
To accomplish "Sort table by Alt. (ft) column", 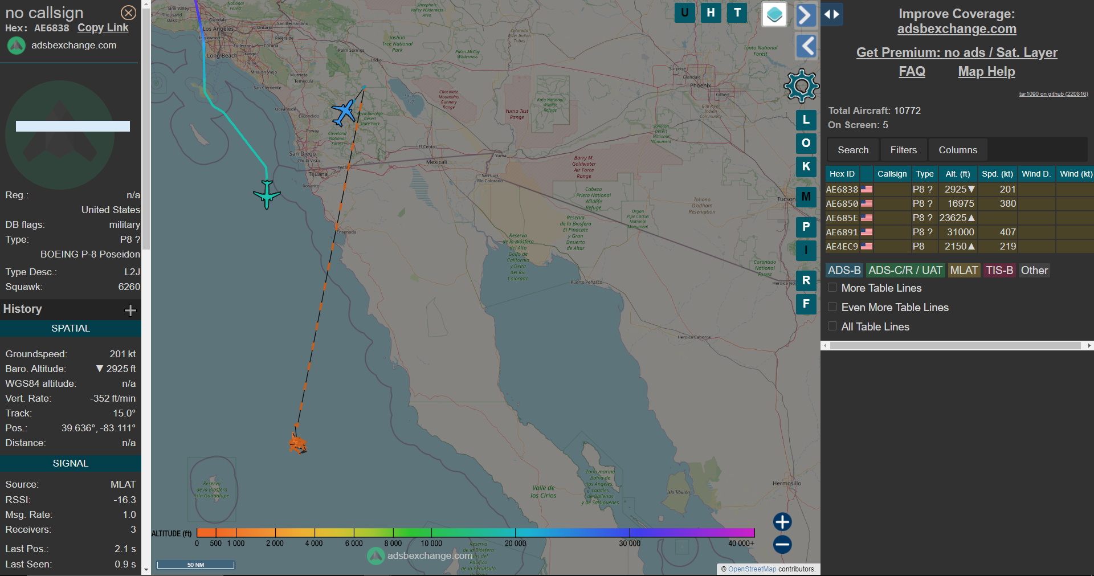I will point(958,174).
